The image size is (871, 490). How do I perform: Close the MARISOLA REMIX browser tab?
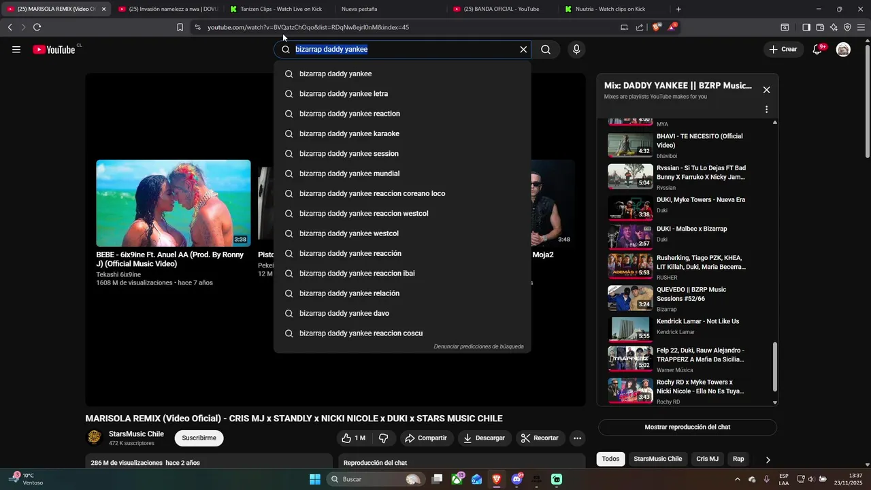coord(104,9)
